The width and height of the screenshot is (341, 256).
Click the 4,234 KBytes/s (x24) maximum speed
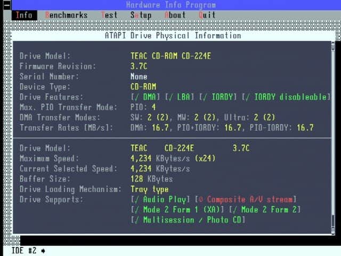coord(173,158)
